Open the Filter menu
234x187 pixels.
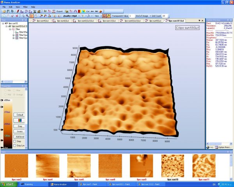tap(25, 7)
